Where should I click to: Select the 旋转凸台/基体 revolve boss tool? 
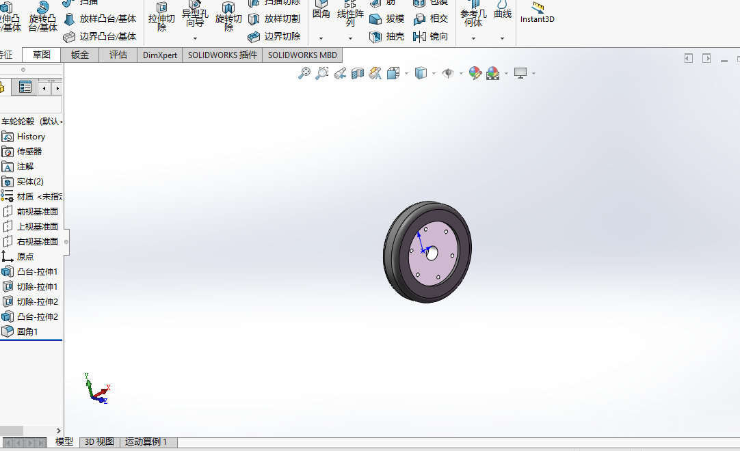pos(42,16)
